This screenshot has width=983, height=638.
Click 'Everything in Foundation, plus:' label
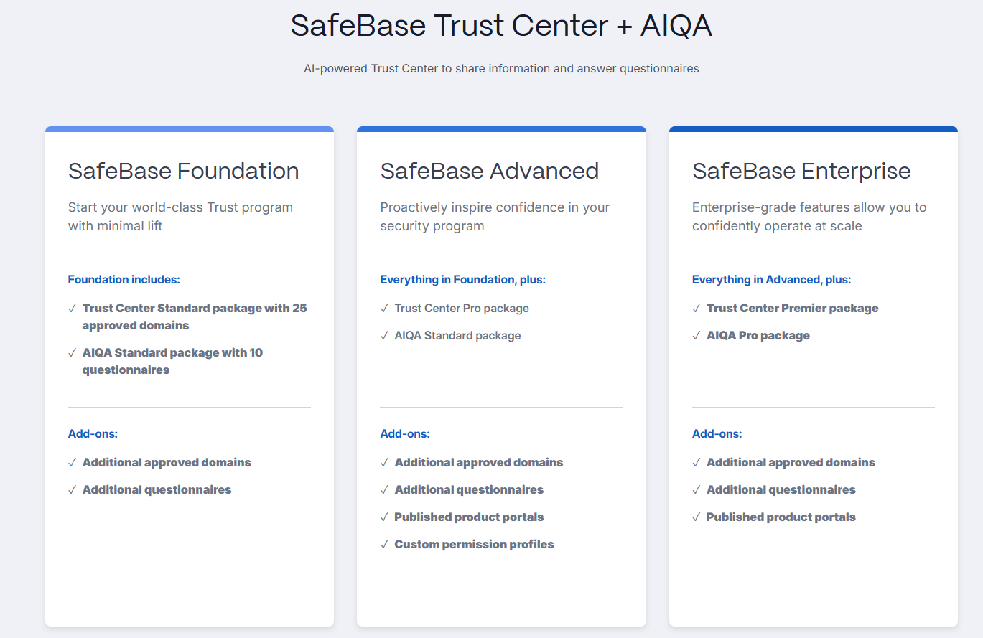[x=462, y=280]
